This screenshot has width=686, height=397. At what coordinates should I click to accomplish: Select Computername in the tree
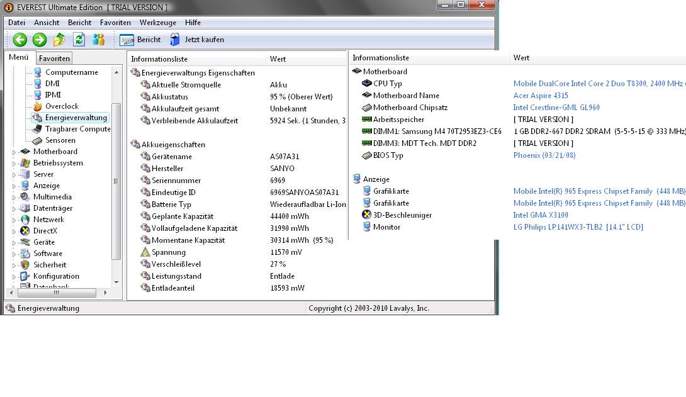[72, 72]
